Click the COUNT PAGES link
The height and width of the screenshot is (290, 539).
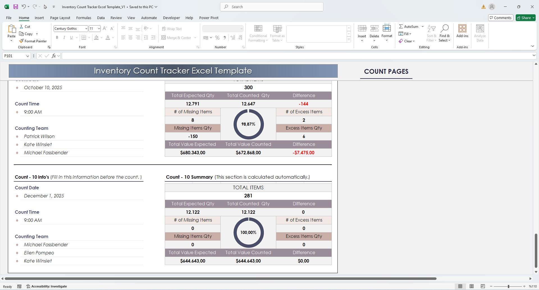tap(386, 72)
